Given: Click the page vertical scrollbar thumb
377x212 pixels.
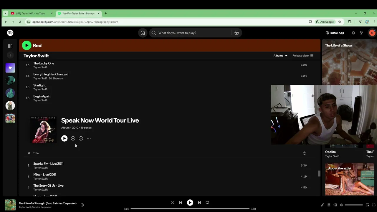Looking at the screenshot, I should pos(319,174).
